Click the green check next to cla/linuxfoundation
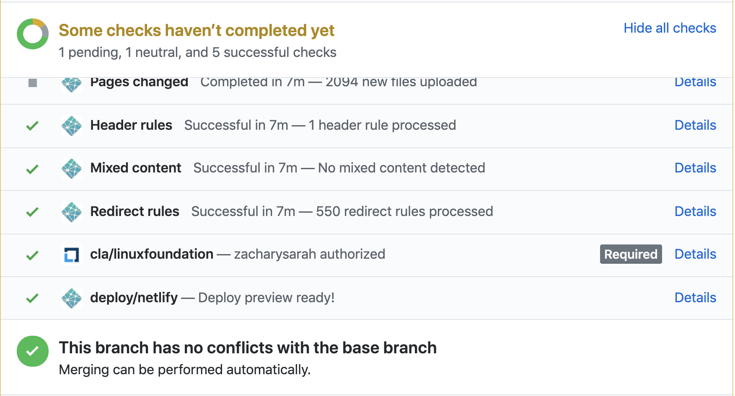This screenshot has width=735, height=396. pos(32,255)
